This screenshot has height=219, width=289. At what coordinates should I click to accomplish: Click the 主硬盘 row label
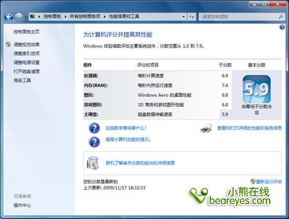(x=91, y=115)
